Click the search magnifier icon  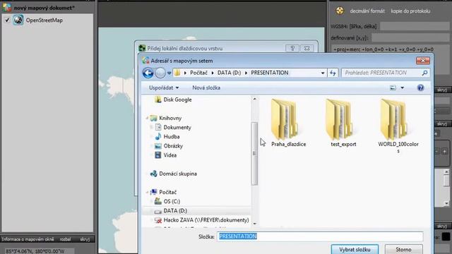[x=424, y=73]
